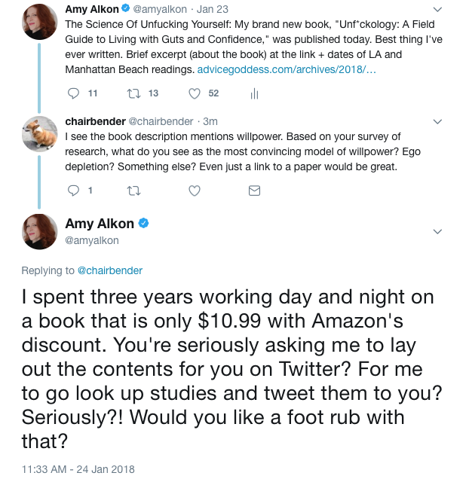Reply to Amy Alkon's book announcement tweet
Screen dimensions: 469x485
(73, 93)
